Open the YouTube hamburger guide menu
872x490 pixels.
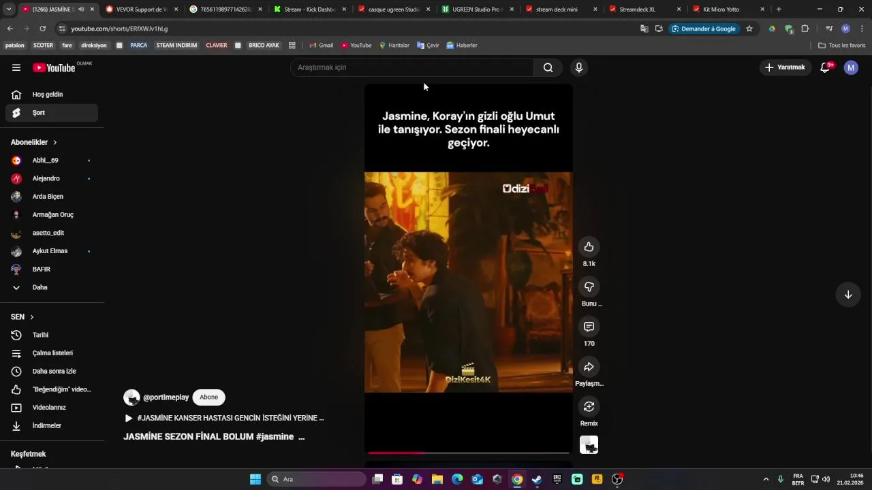click(x=16, y=67)
